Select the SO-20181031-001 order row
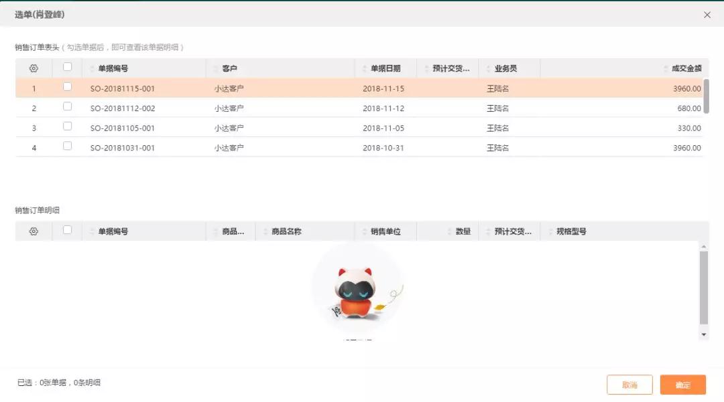This screenshot has width=724, height=402. (x=123, y=148)
